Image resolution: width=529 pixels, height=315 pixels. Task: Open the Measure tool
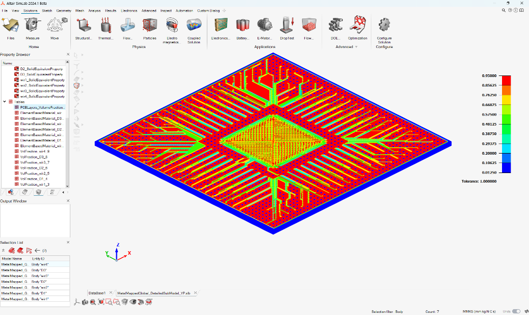point(32,28)
